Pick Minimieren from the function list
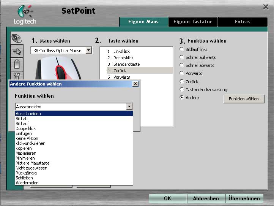 (x=74, y=158)
